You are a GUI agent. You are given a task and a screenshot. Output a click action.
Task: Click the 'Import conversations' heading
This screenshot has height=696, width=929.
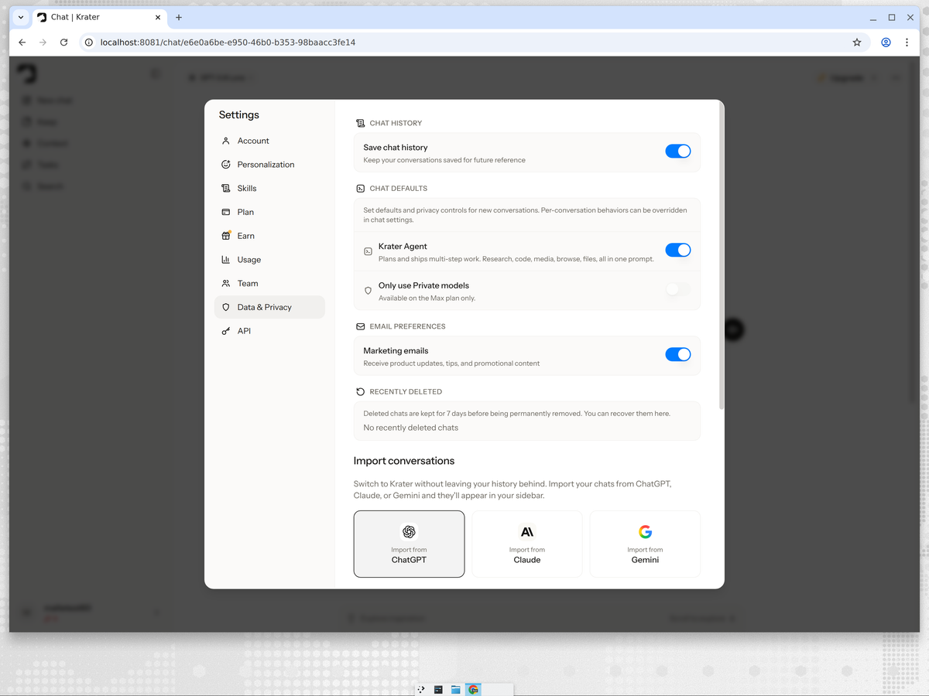pyautogui.click(x=404, y=461)
